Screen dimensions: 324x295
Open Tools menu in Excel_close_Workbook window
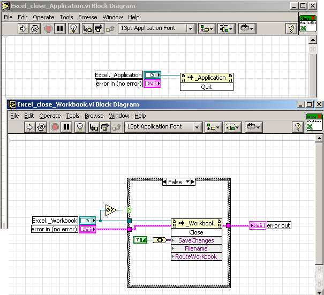point(73,116)
